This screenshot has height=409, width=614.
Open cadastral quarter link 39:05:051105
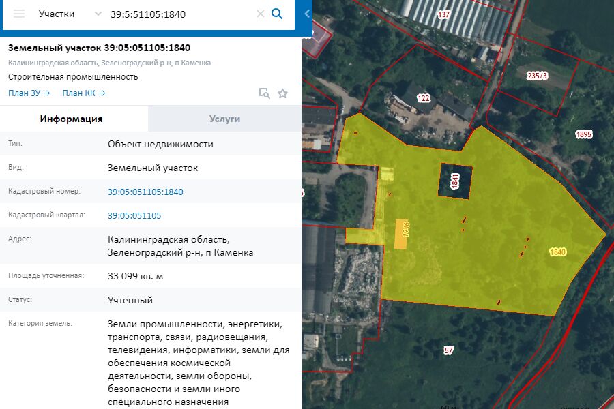tap(134, 215)
